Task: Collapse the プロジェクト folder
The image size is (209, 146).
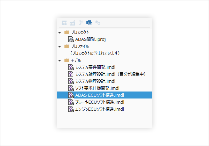Action: pos(60,32)
